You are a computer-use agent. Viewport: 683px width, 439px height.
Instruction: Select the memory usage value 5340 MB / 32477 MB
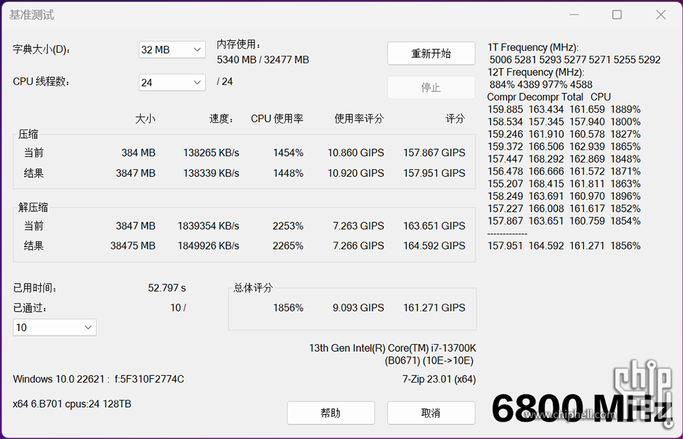(263, 60)
